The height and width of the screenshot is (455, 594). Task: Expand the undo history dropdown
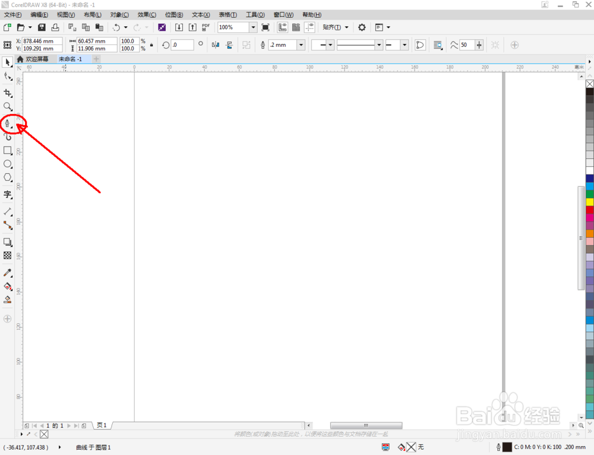pyautogui.click(x=126, y=27)
